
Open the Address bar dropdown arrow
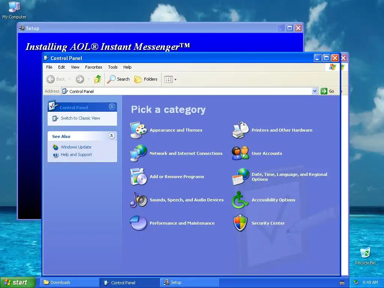coord(315,91)
